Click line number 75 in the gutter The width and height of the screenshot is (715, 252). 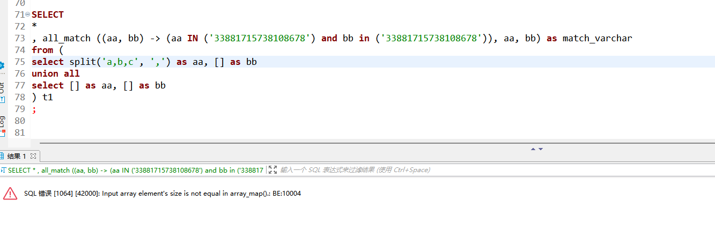tap(20, 62)
